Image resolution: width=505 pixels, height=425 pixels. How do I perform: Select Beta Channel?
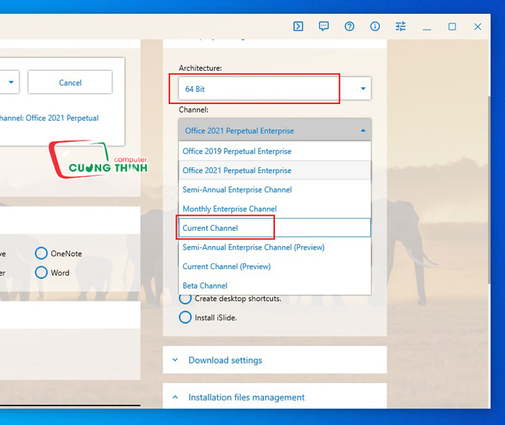275,286
